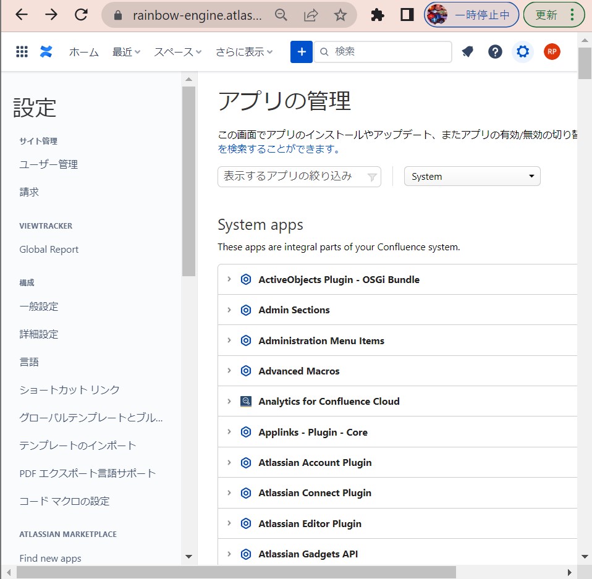592x579 pixels.
Task: Open 詳細設定 in the sidebar
Action: point(39,334)
